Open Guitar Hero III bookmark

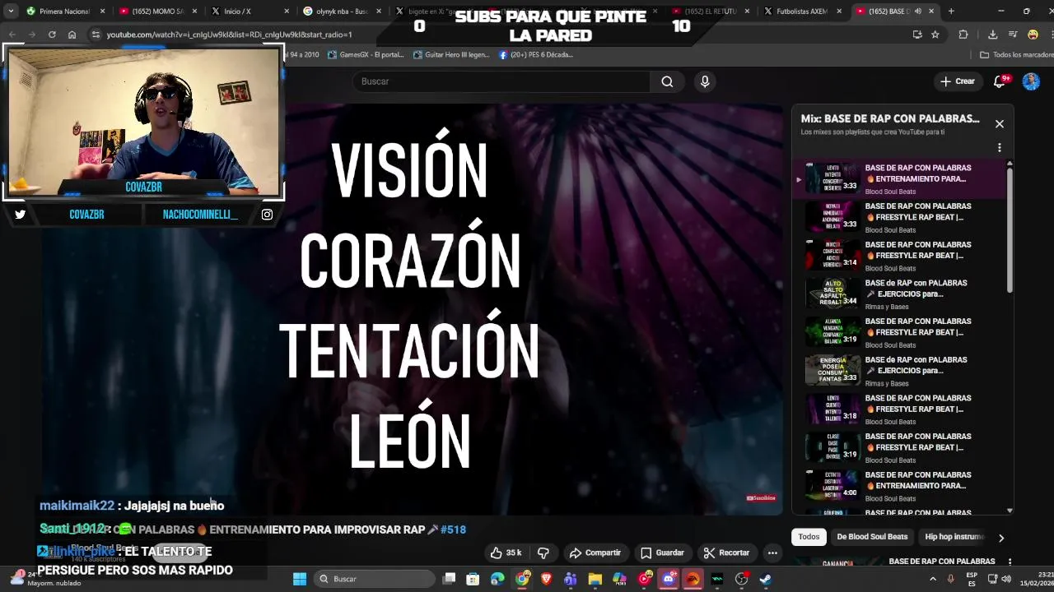coord(451,55)
